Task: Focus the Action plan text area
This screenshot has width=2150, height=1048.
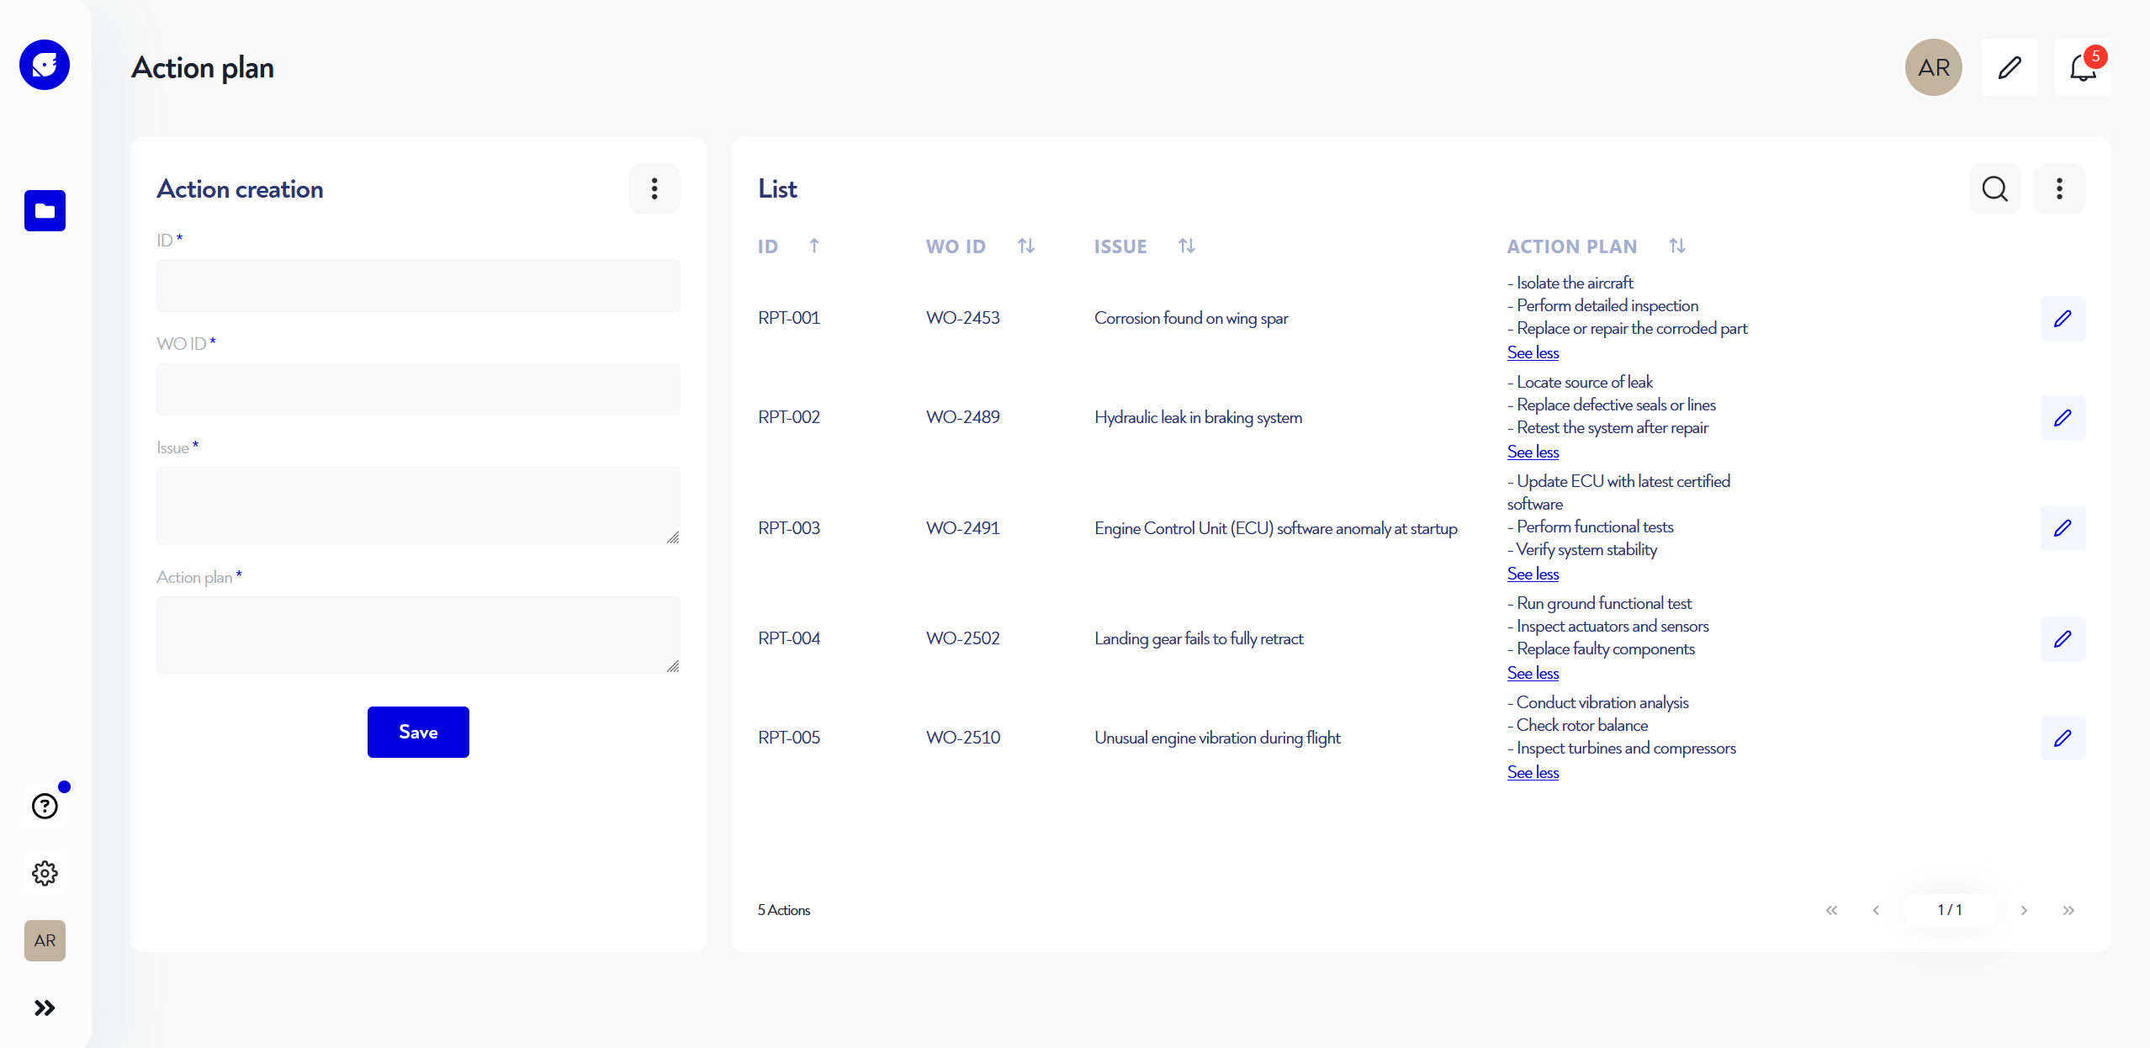Action: [418, 635]
